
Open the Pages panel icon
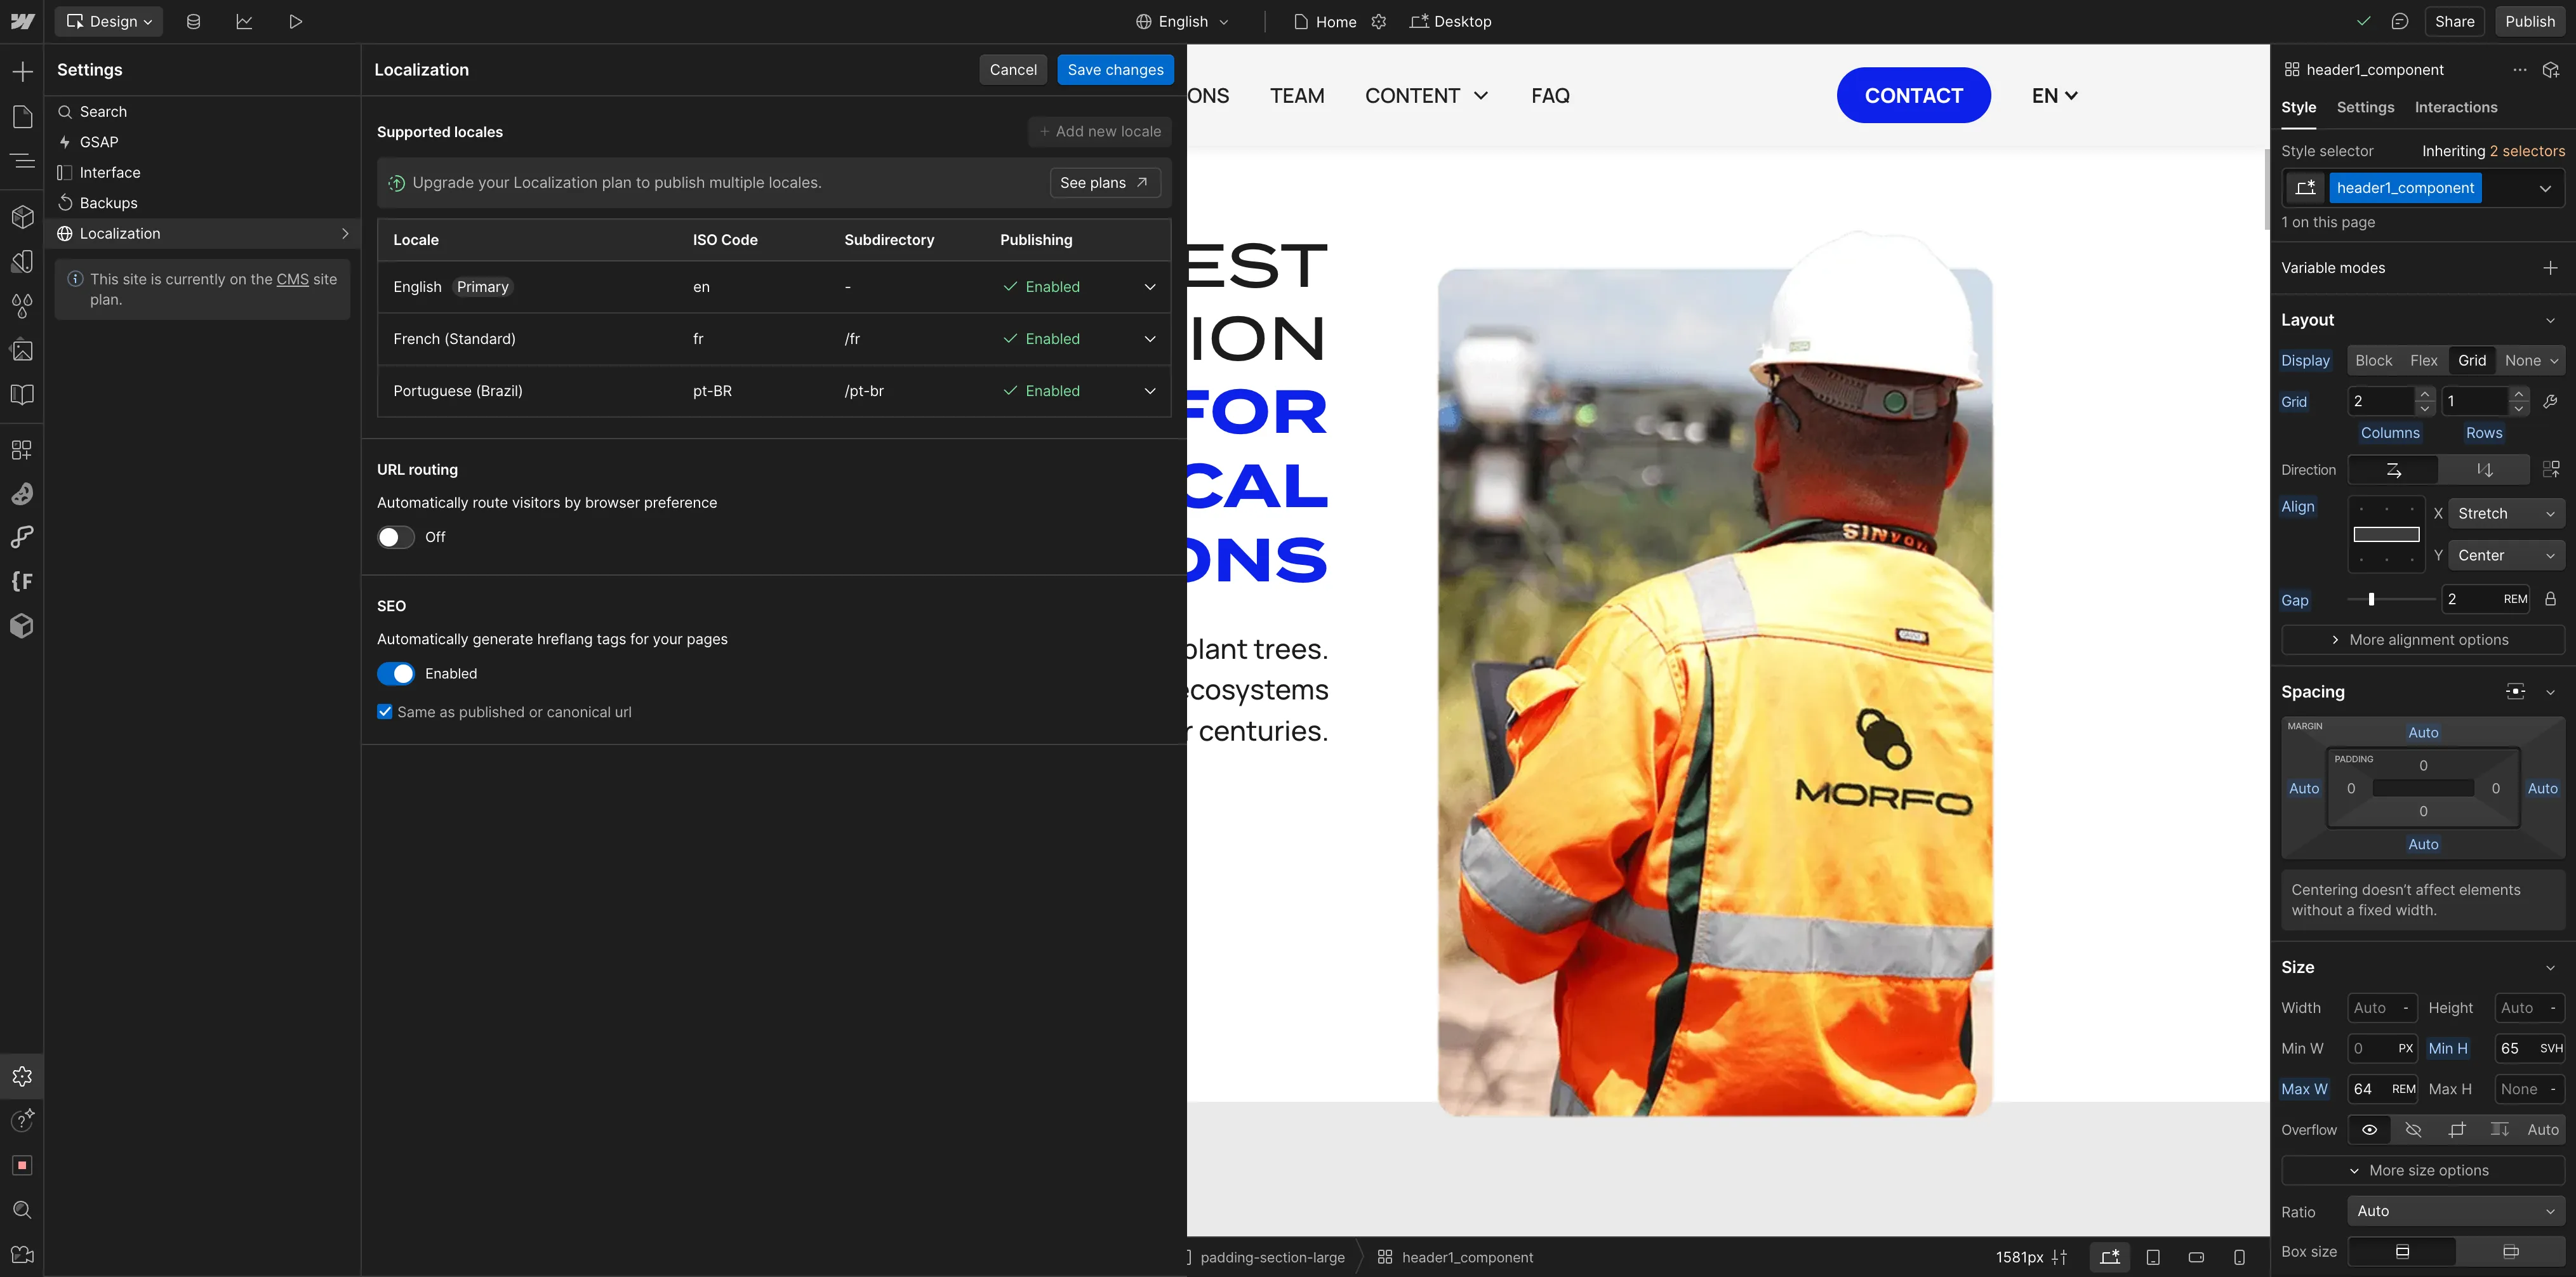(22, 116)
